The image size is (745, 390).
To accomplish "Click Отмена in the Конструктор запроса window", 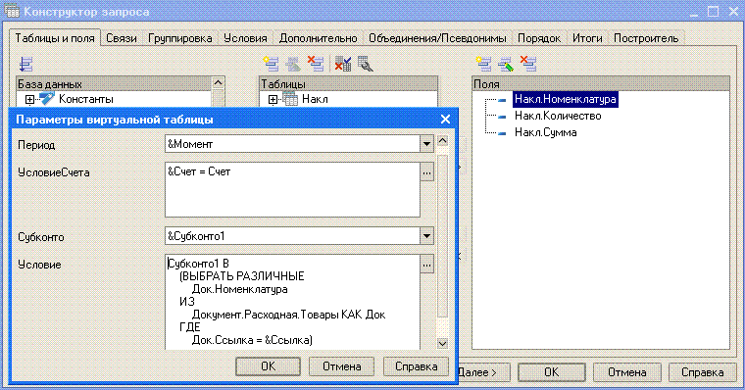I will click(x=626, y=372).
